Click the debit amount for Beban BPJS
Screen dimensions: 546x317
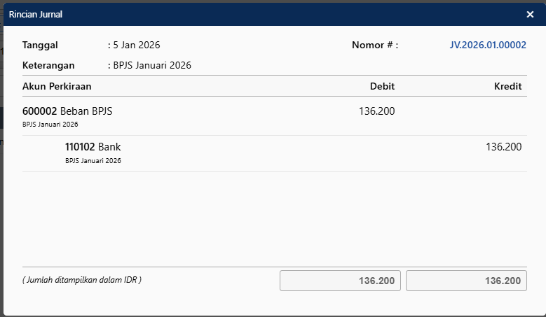click(376, 111)
